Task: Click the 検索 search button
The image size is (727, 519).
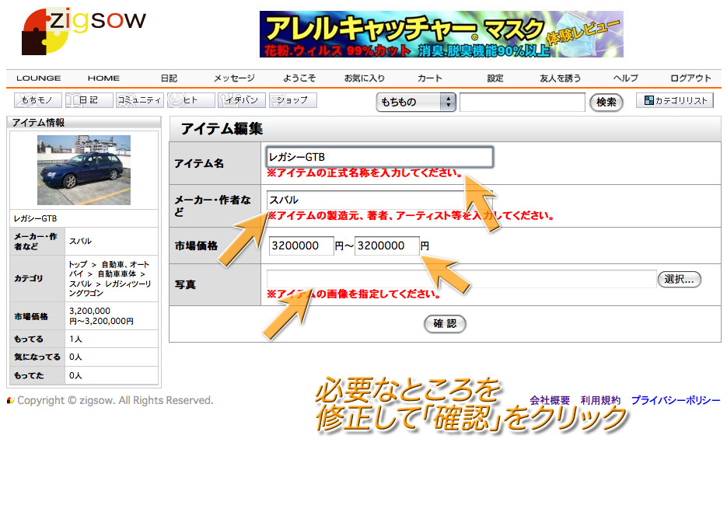Action: point(606,102)
